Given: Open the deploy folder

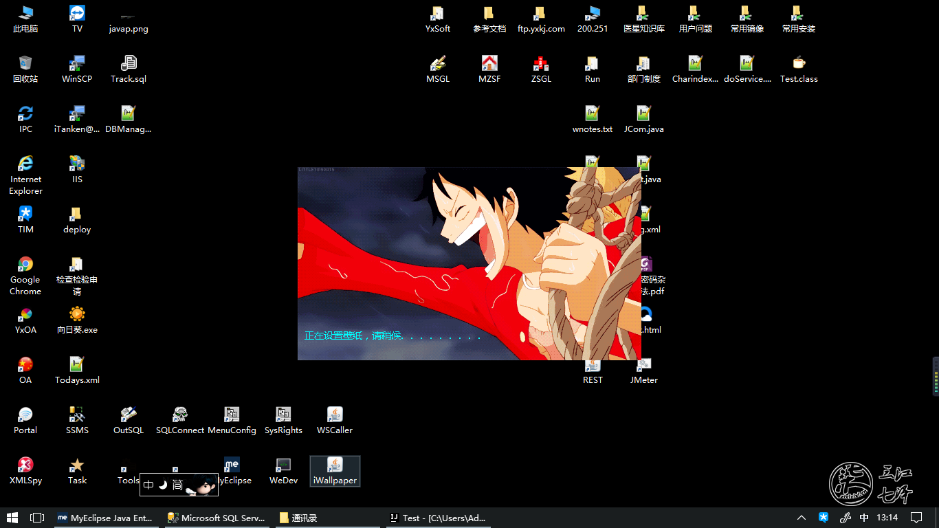Looking at the screenshot, I should 77,220.
